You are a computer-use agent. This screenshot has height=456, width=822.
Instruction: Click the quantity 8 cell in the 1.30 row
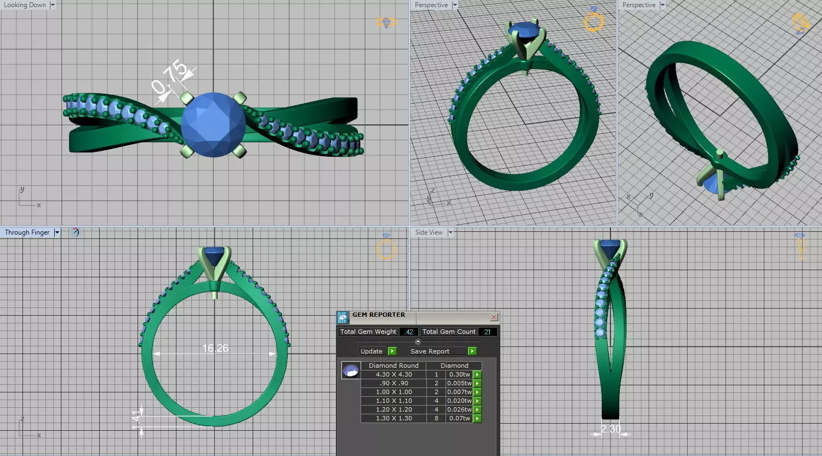pyautogui.click(x=436, y=418)
